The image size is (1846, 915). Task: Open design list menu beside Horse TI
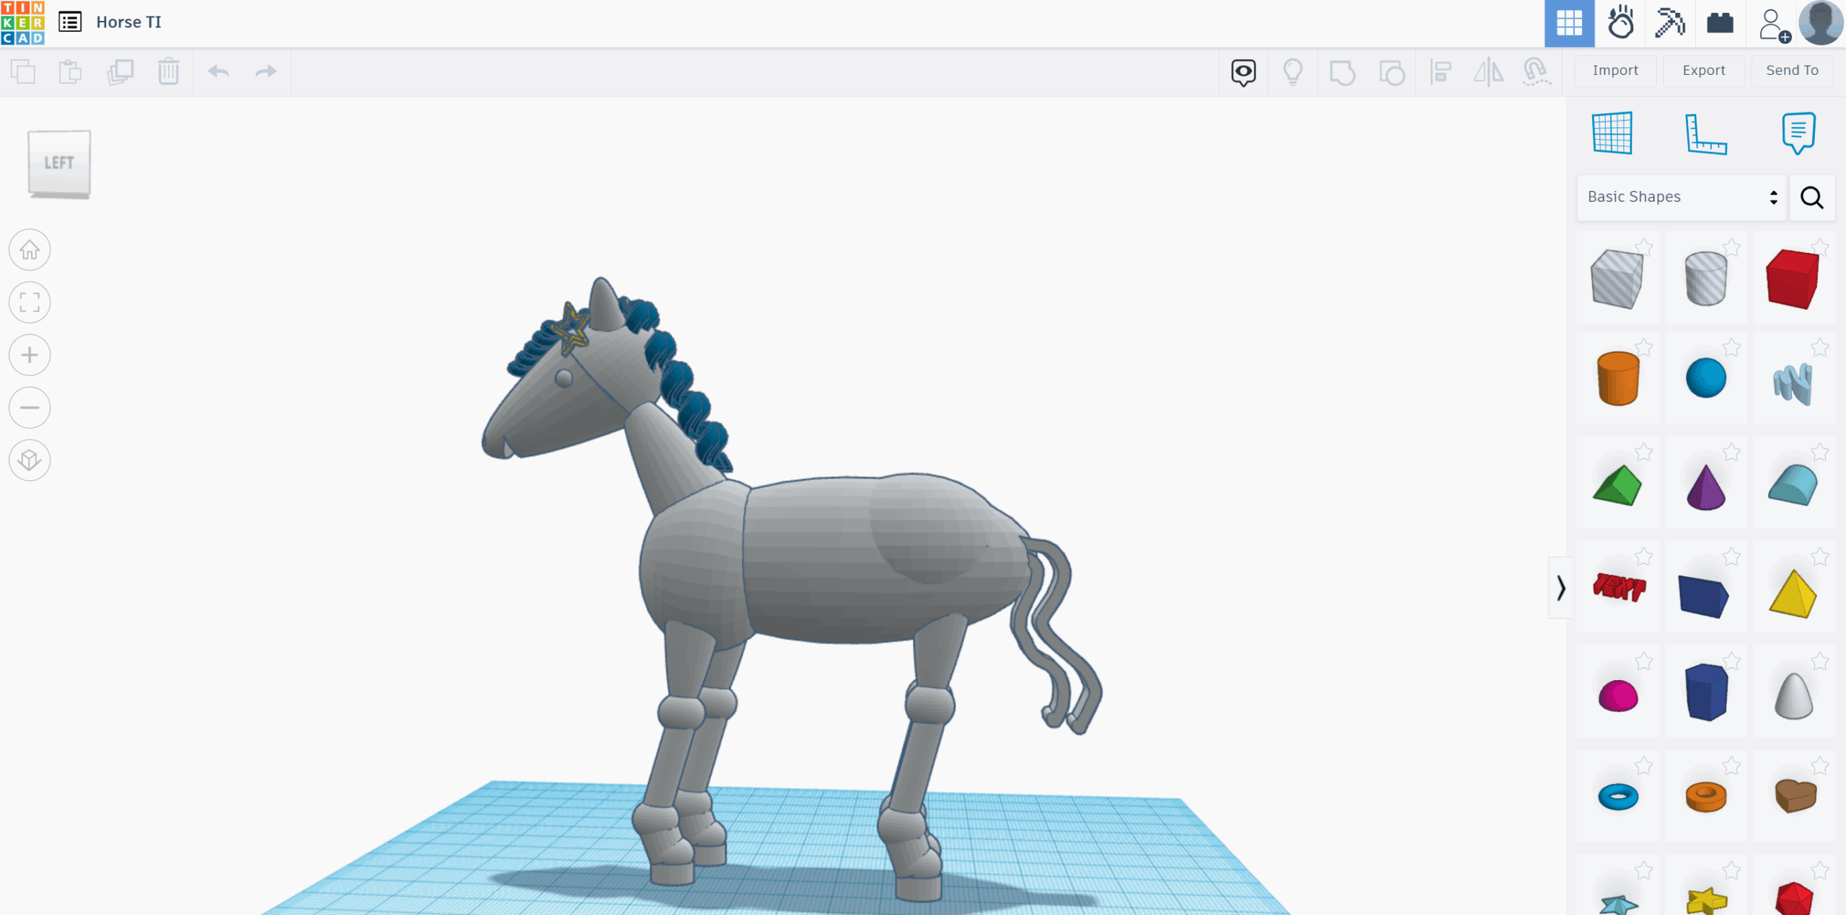click(x=70, y=22)
